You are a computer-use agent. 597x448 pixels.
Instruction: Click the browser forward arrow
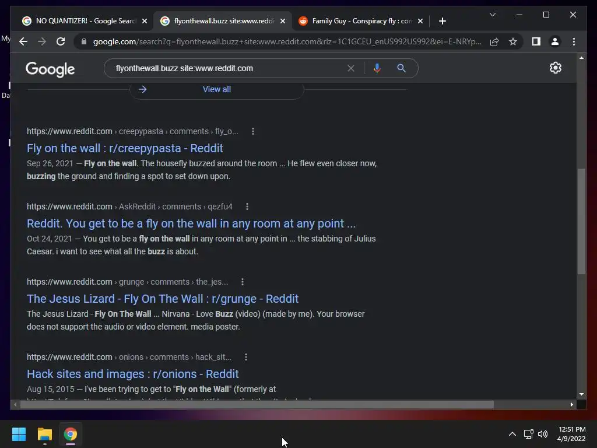[42, 41]
